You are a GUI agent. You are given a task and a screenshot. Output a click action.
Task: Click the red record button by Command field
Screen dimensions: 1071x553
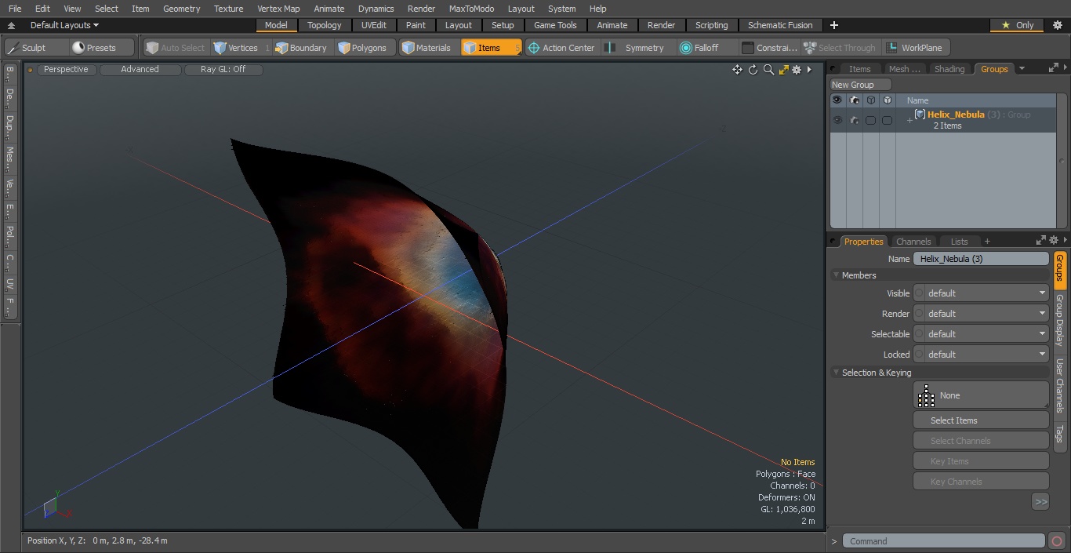pos(1056,541)
